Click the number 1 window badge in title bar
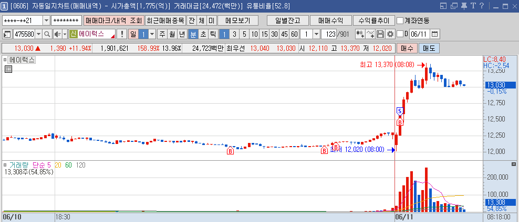This screenshot has height=222, width=519. point(5,6)
